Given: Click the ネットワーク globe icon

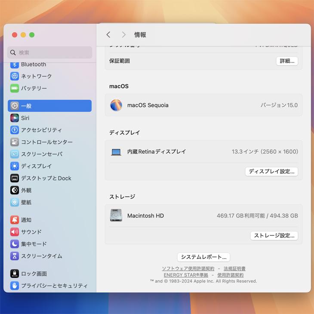Looking at the screenshot, I should (15, 76).
